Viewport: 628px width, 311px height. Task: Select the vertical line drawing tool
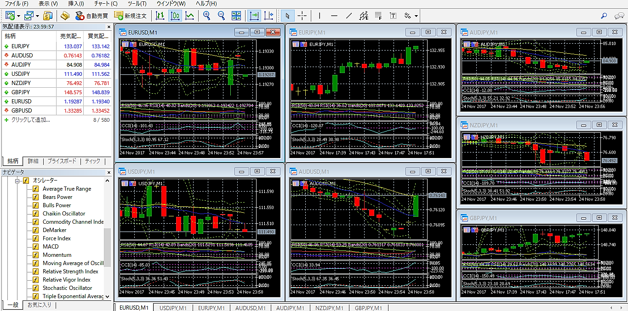(x=320, y=16)
